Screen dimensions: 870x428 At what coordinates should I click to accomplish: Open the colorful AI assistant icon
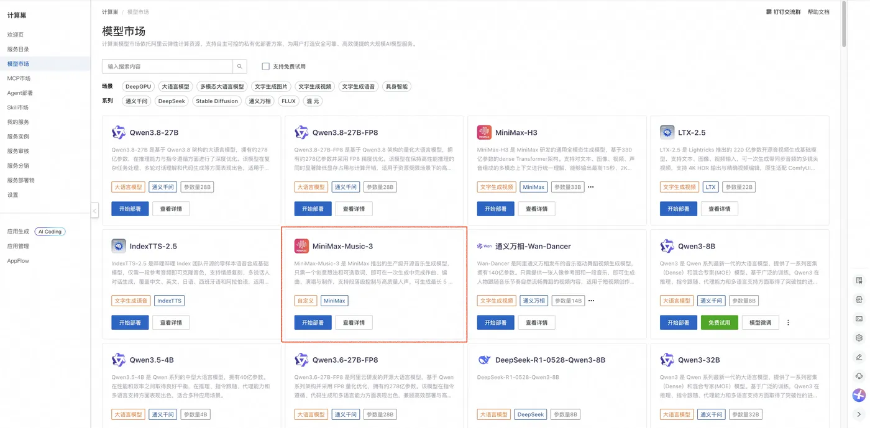click(x=859, y=395)
